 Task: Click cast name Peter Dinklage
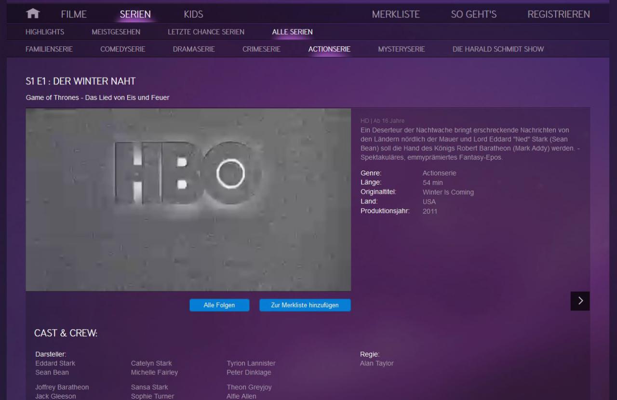tap(249, 373)
